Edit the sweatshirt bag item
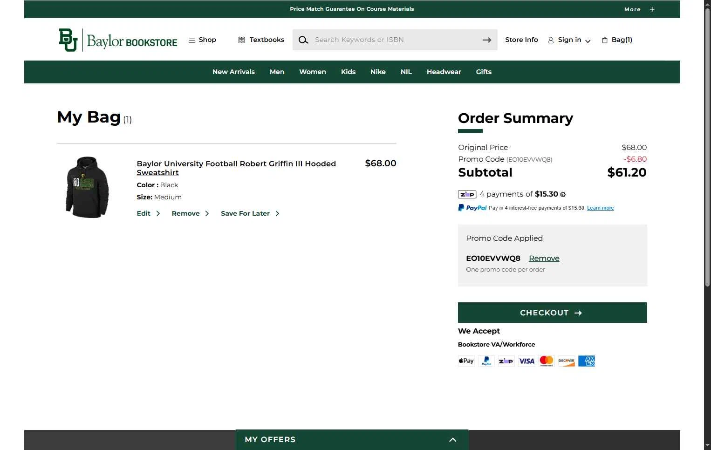This screenshot has height=450, width=711. (148, 213)
